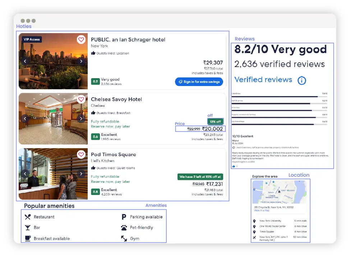Screen dimensions: 350x257
Task: Click pin icon next to One World Trade Center
Action: coord(254,227)
